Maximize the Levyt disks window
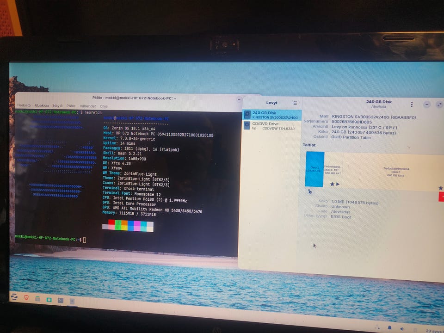 tap(439, 105)
